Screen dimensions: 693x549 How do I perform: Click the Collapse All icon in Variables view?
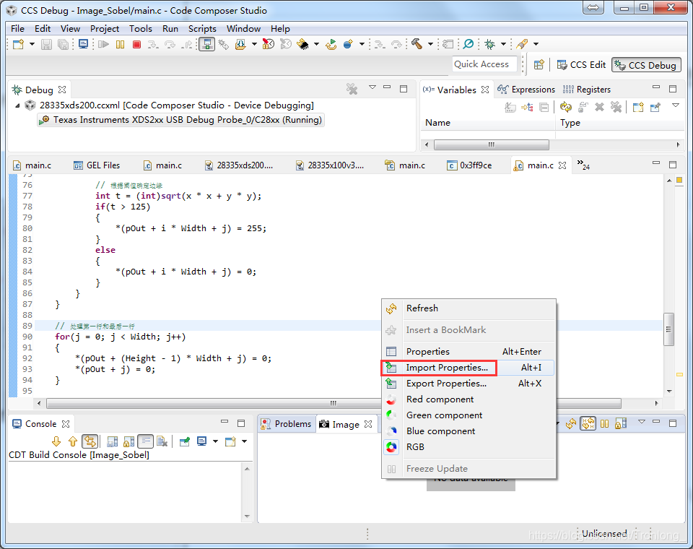click(544, 107)
